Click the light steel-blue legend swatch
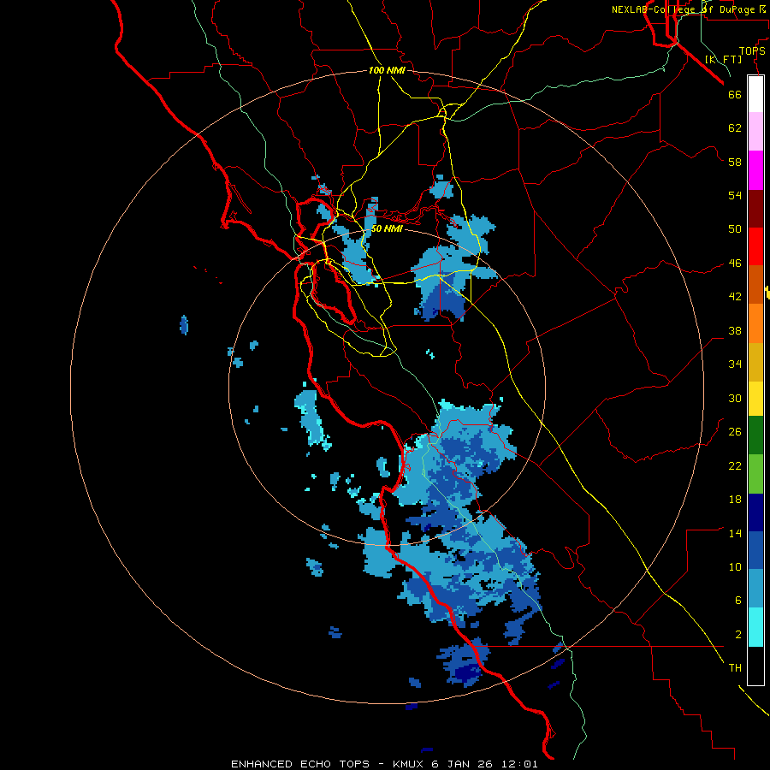770x770 pixels. click(755, 589)
